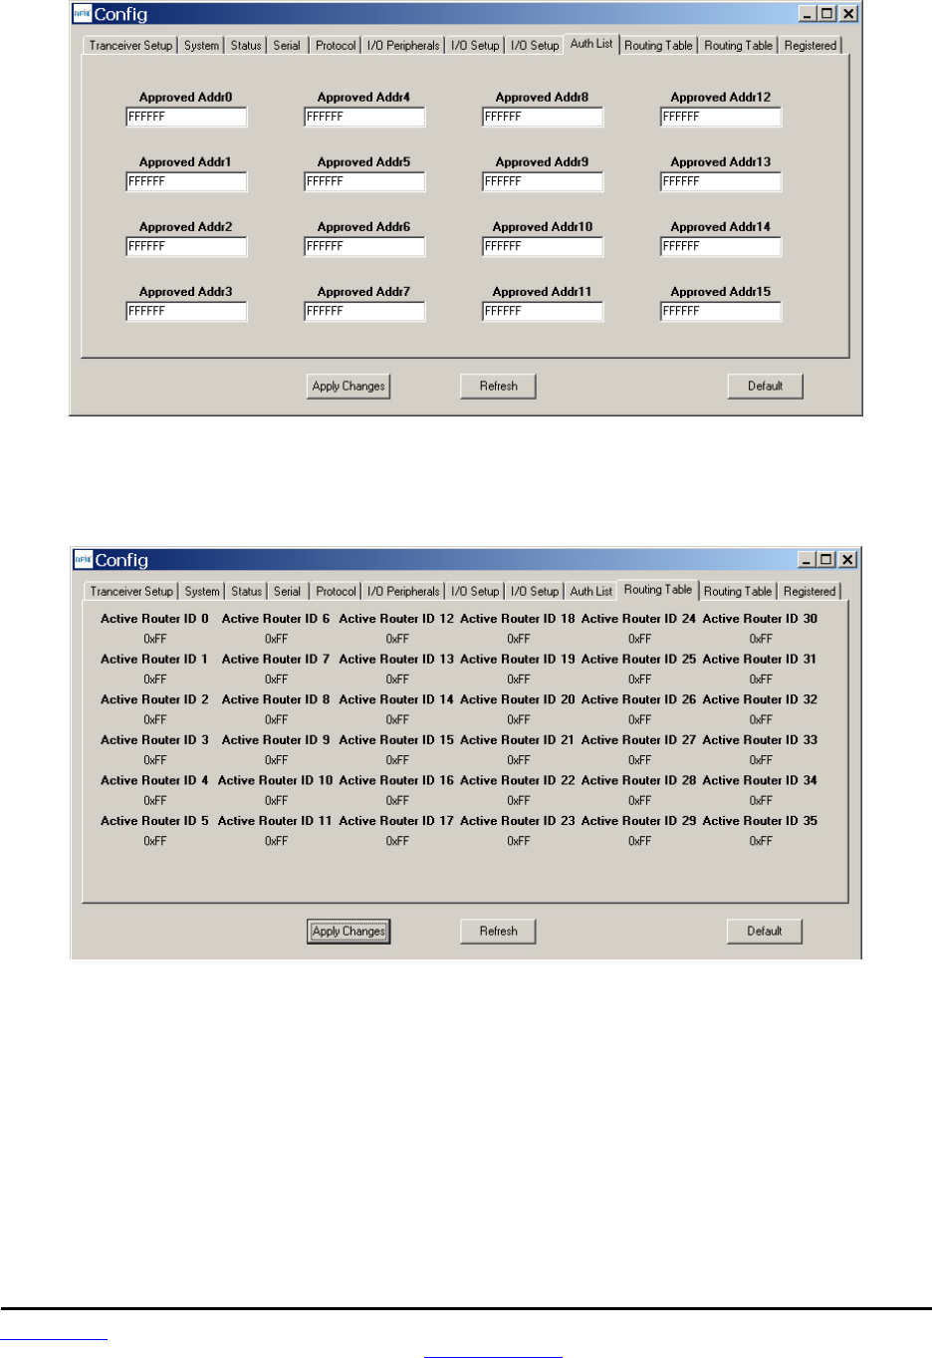Click the 0xFF value under Active Router ID 23
932x1358 pixels.
point(519,842)
